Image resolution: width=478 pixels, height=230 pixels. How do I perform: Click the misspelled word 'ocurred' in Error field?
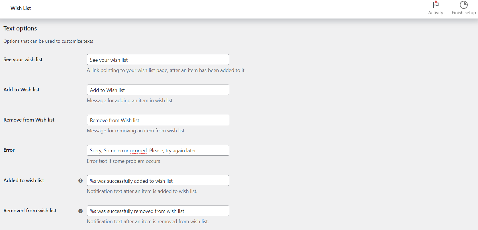pos(138,151)
